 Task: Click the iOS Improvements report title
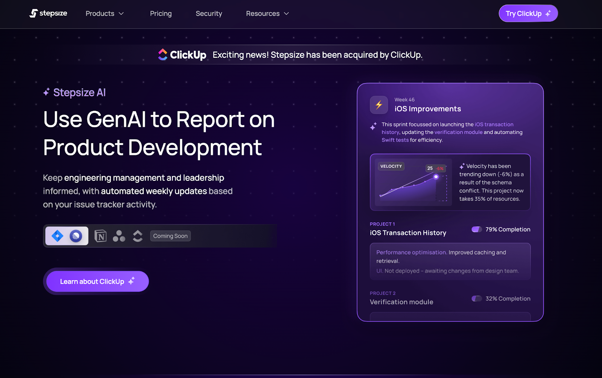coord(427,109)
